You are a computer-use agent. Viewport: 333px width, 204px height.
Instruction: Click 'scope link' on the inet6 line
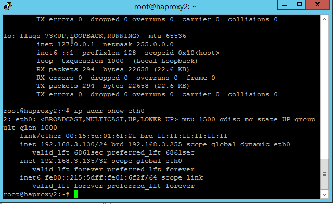point(182,177)
